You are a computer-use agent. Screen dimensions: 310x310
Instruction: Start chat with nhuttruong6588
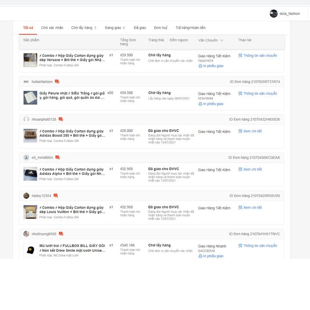click(61, 233)
